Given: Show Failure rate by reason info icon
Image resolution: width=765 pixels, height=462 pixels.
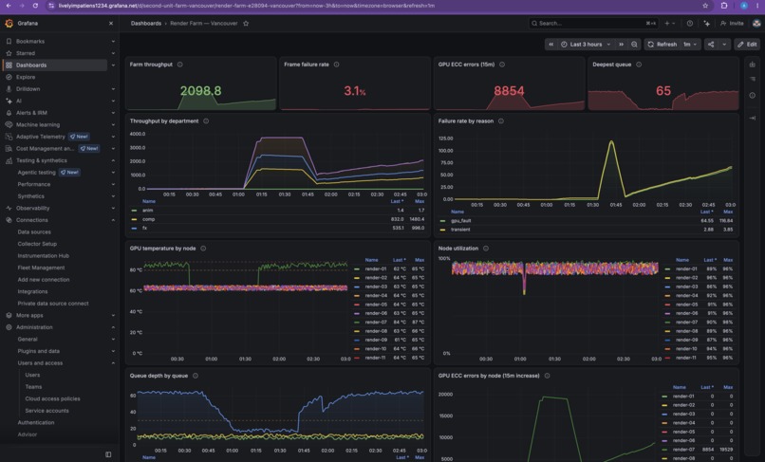Looking at the screenshot, I should [x=501, y=121].
